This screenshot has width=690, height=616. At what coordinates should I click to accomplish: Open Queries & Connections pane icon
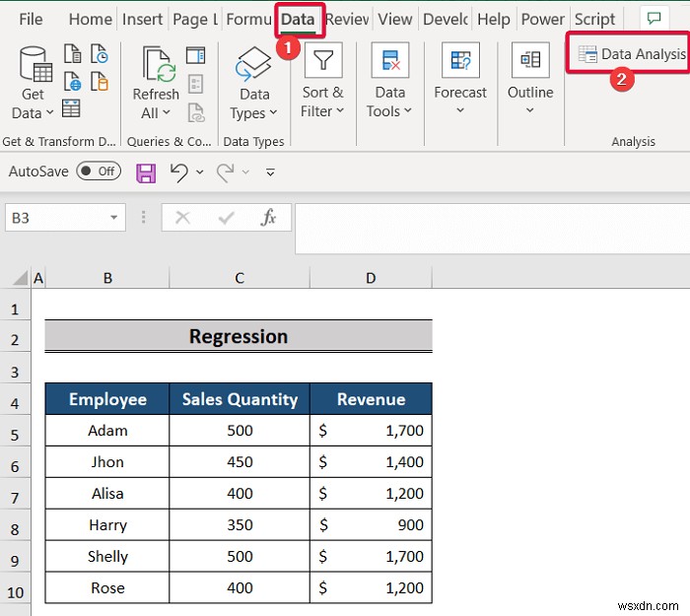coord(195,56)
